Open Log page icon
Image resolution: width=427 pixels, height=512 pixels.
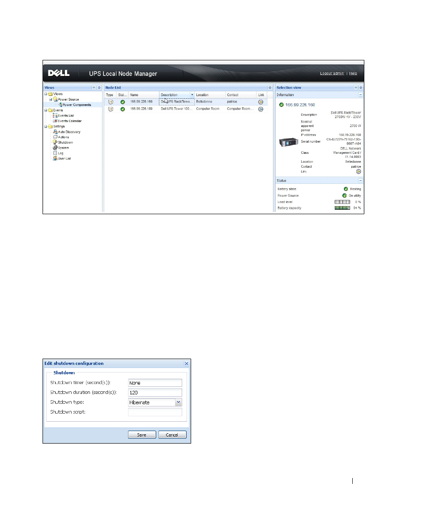point(55,153)
